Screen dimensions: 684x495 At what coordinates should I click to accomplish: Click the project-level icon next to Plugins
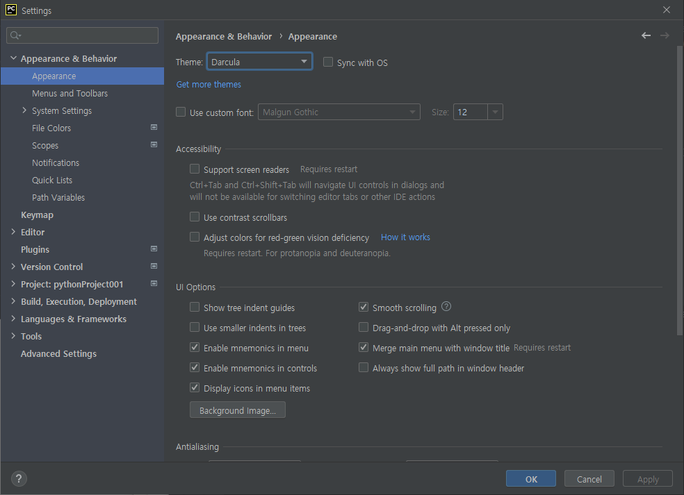[x=154, y=249]
